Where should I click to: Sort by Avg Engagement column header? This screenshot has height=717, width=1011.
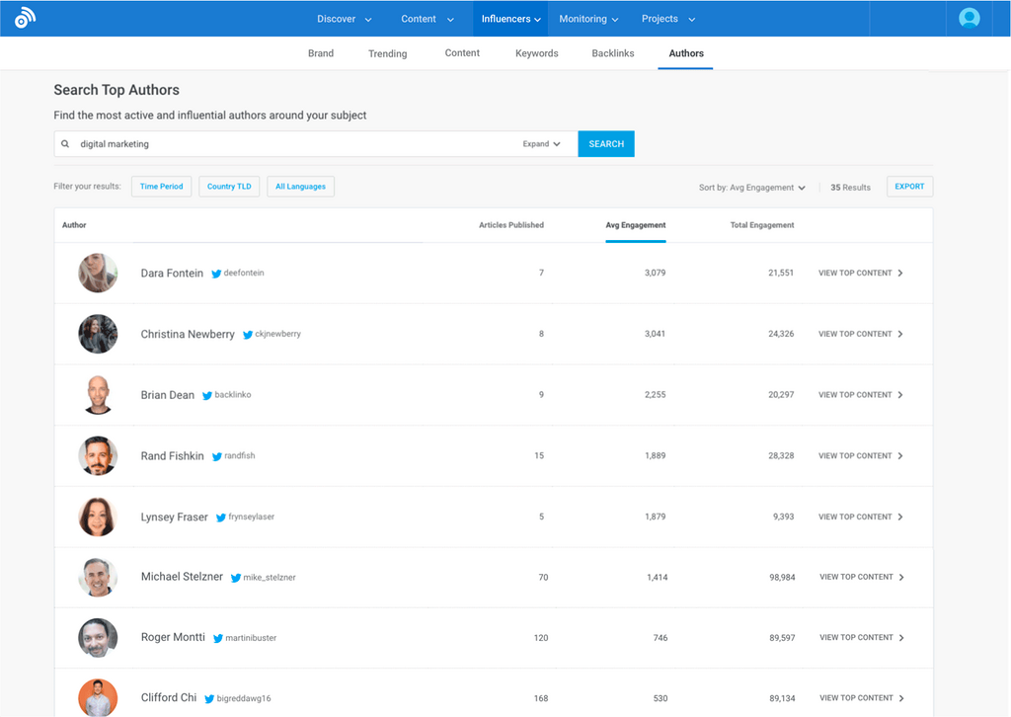[635, 225]
